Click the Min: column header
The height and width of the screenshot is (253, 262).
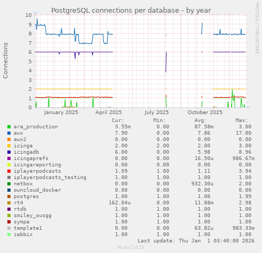159,120
